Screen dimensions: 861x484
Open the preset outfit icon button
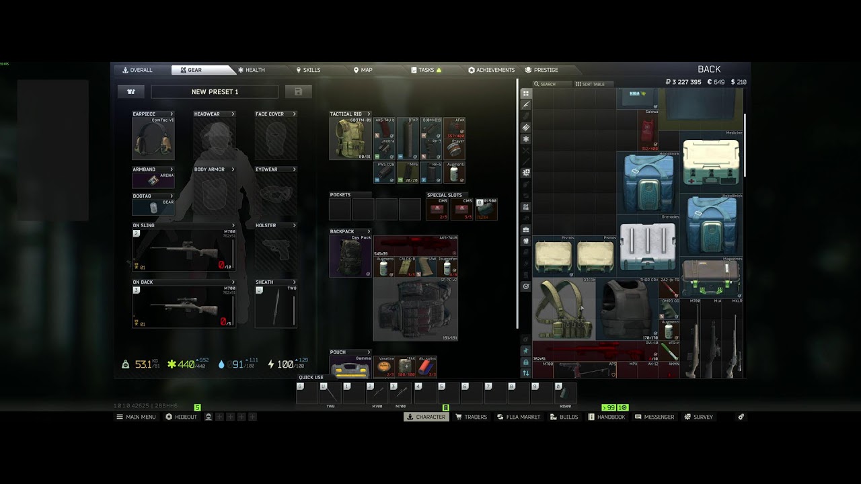[x=131, y=91]
